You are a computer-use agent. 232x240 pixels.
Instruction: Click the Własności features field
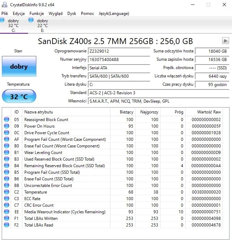[159, 101]
